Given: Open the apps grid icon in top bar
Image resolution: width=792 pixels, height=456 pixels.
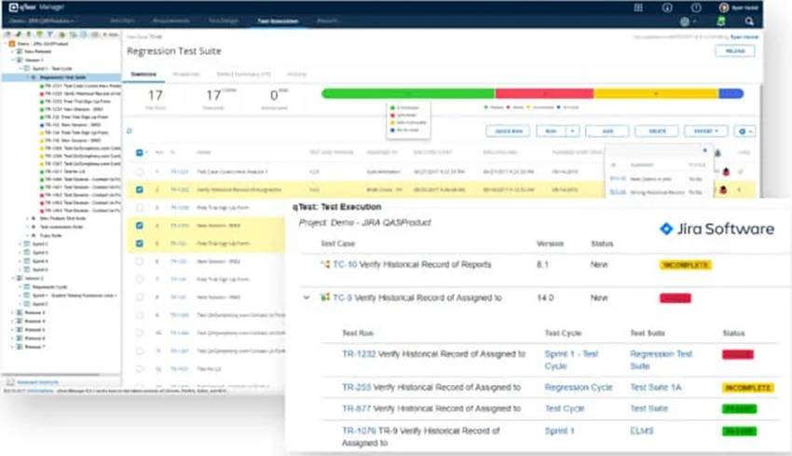Looking at the screenshot, I should click(x=638, y=7).
